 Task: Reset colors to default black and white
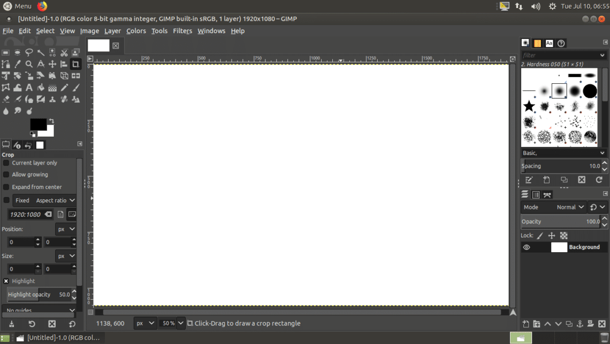coord(33,134)
